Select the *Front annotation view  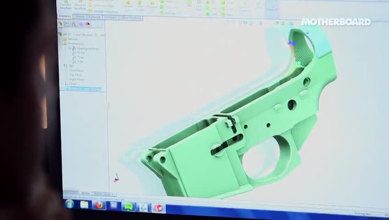79,53
